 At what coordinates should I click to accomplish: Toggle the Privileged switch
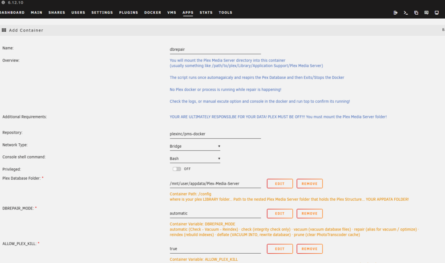click(x=177, y=169)
